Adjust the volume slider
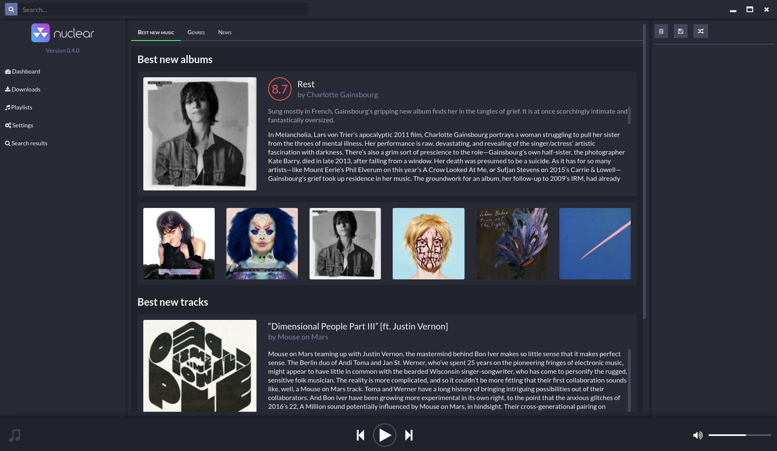 pyautogui.click(x=739, y=435)
